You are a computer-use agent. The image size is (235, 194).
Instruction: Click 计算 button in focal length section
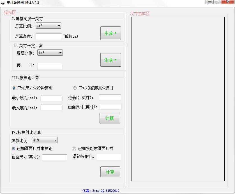110,118
